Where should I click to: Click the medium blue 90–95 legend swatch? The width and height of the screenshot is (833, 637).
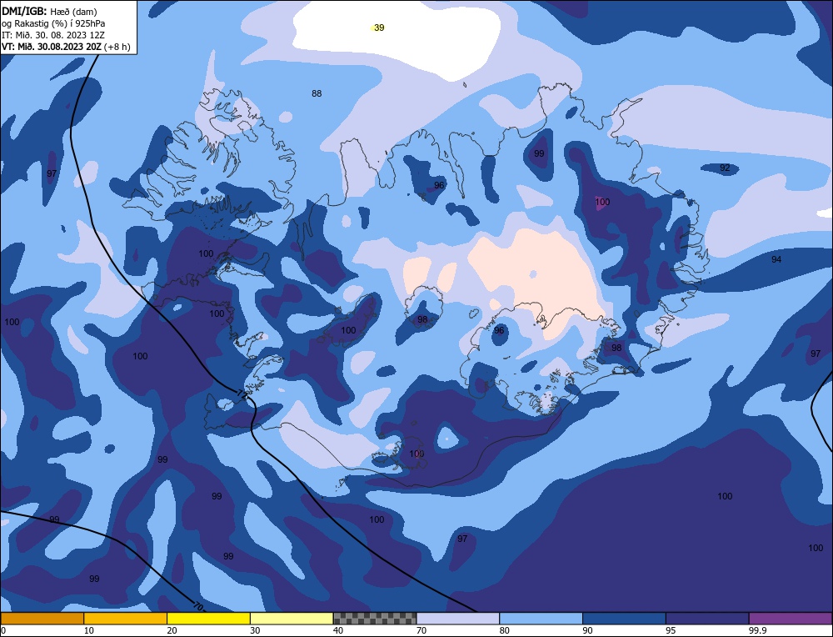coord(624,619)
